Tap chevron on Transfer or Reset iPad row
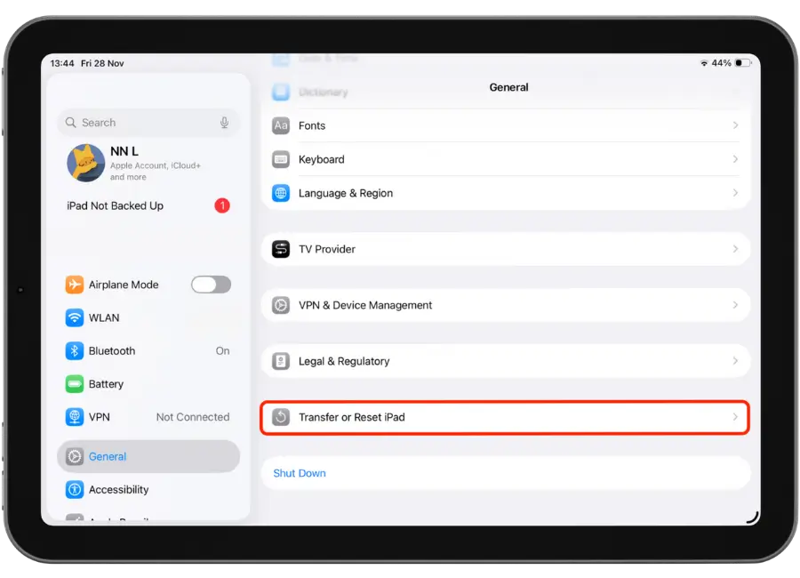Image resolution: width=800 pixels, height=578 pixels. pos(735,417)
